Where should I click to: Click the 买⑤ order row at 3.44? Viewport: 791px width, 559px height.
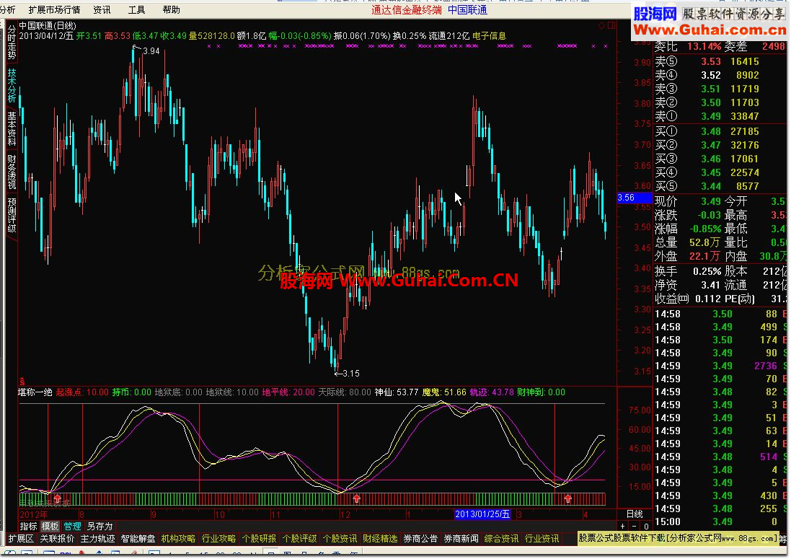pyautogui.click(x=720, y=186)
